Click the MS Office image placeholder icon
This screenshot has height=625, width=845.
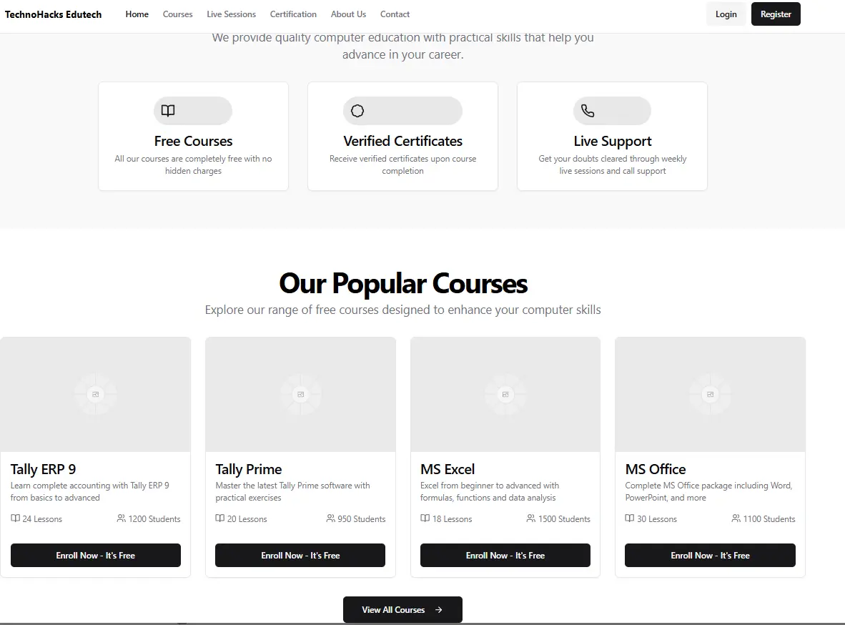coord(711,394)
